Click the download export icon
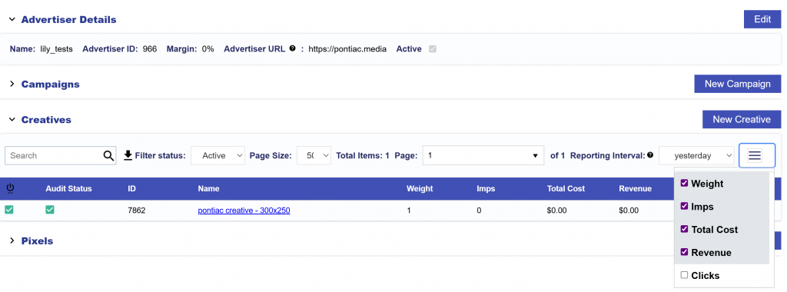 point(128,155)
